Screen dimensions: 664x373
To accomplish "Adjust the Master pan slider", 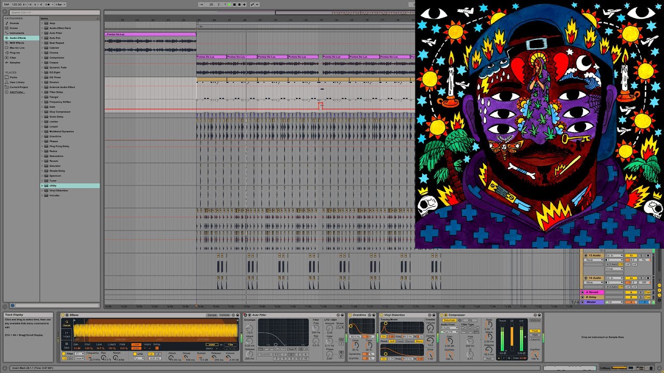I will 644,302.
